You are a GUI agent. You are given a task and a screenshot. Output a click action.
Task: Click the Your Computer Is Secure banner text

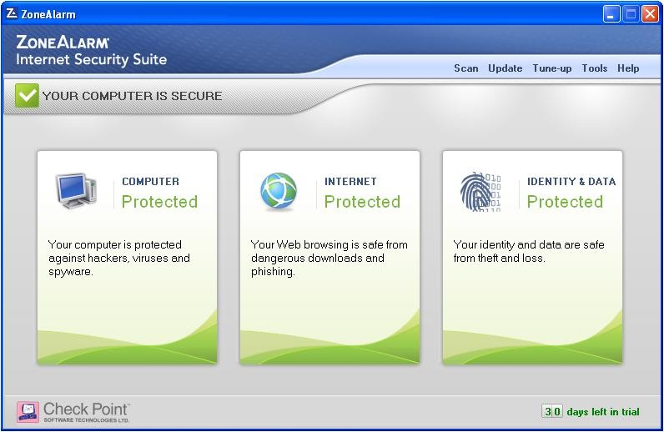click(x=132, y=96)
